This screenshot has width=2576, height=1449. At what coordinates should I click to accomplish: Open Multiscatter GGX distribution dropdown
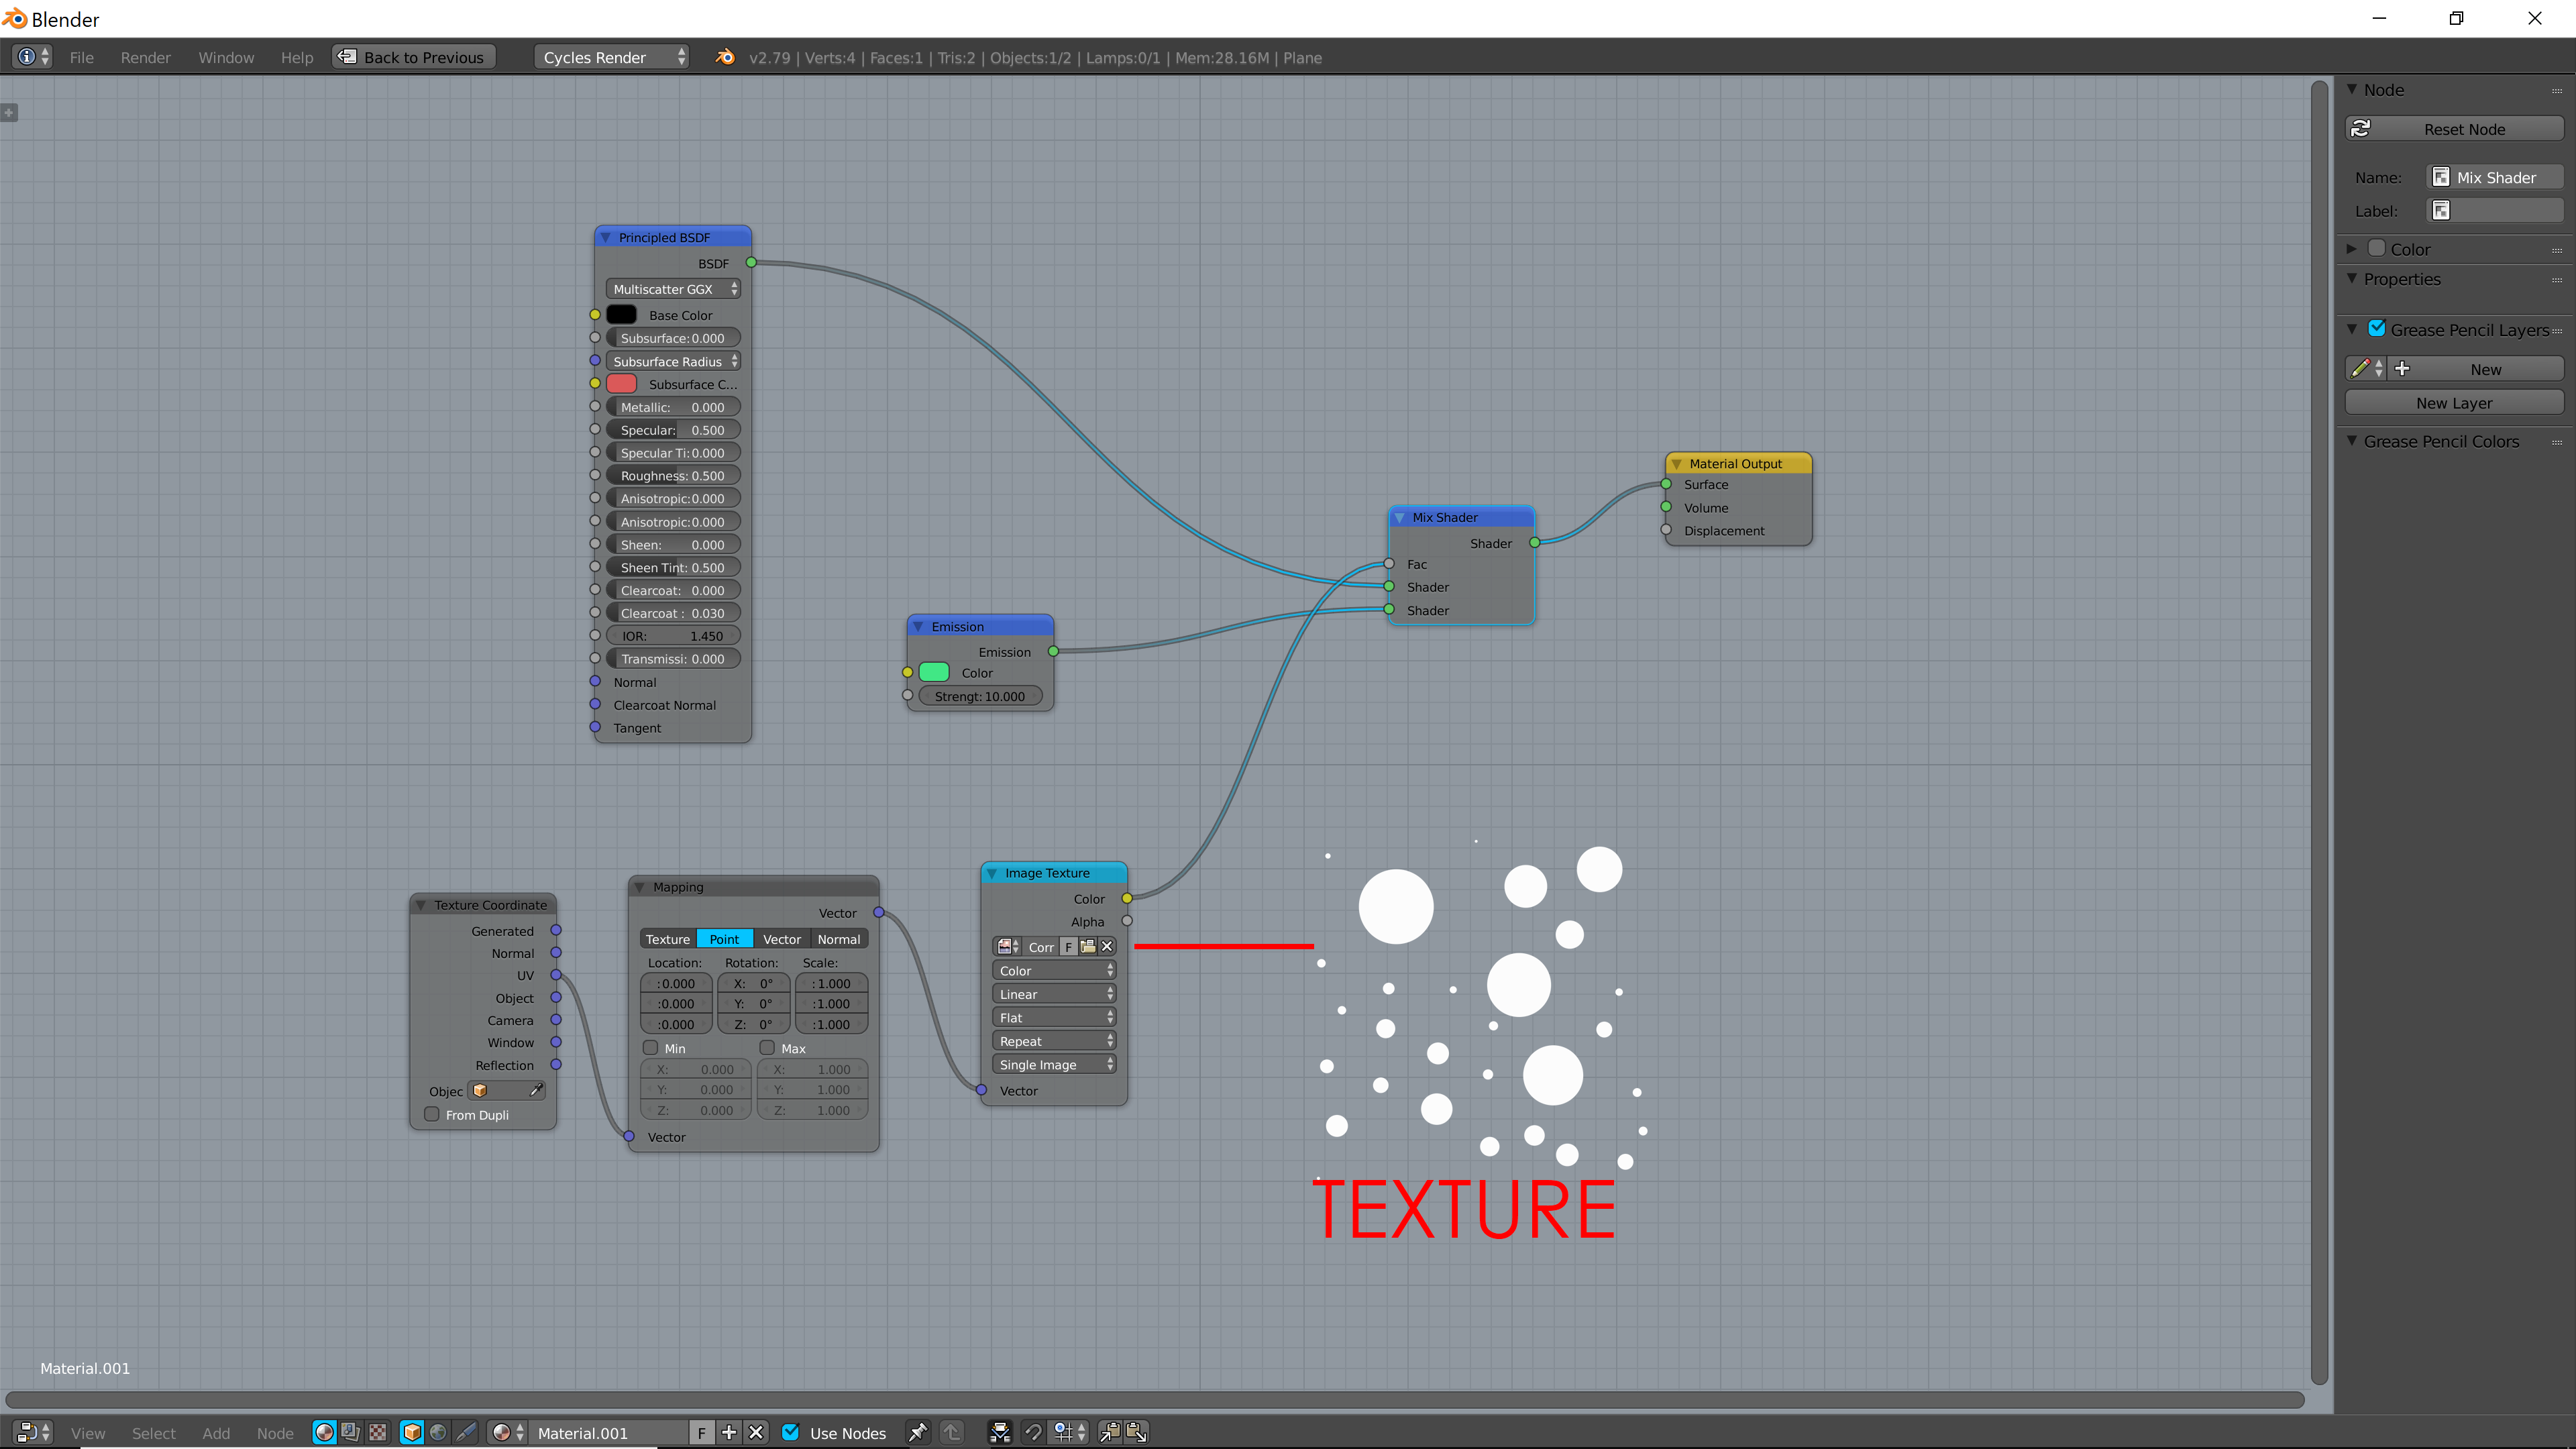point(673,289)
